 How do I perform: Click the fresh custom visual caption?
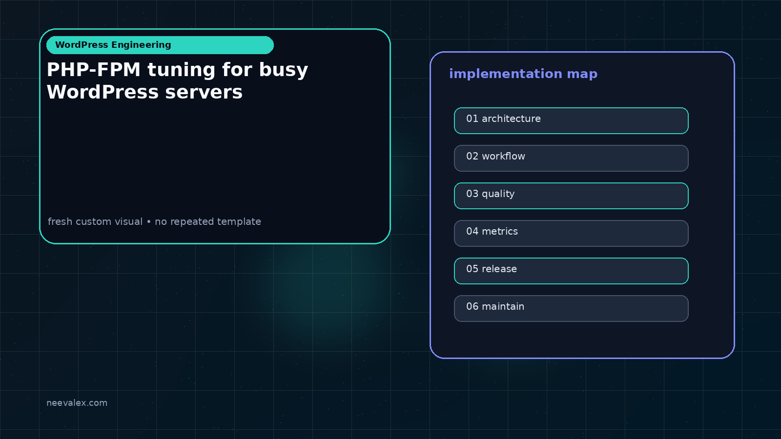coord(154,221)
